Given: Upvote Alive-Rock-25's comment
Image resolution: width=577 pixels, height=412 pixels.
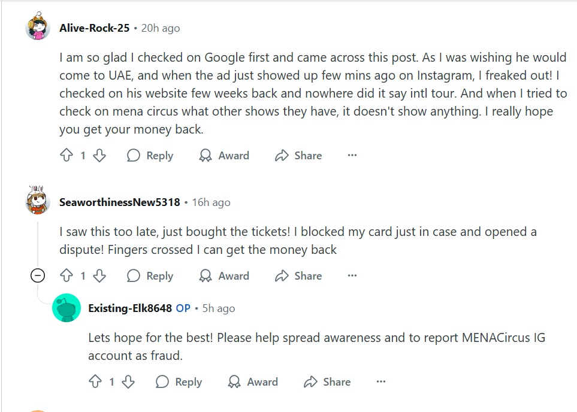Looking at the screenshot, I should tap(66, 156).
